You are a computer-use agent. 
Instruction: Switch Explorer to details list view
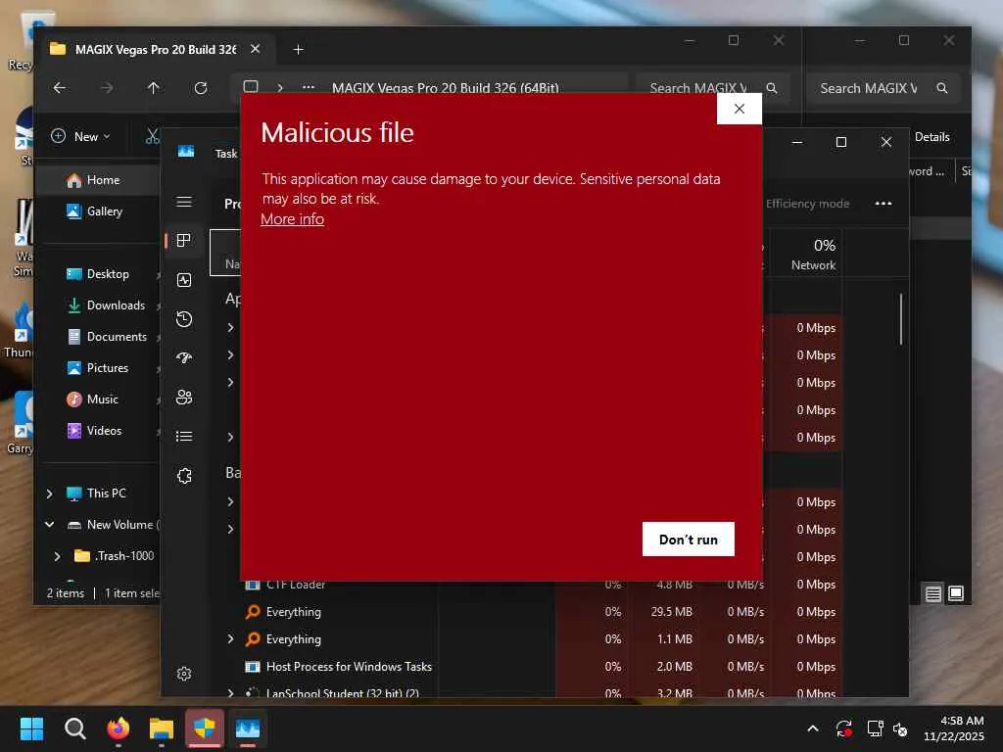tap(933, 594)
